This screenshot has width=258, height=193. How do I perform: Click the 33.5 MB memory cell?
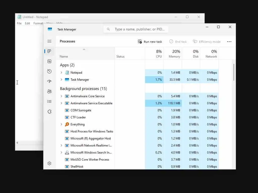tap(173, 80)
